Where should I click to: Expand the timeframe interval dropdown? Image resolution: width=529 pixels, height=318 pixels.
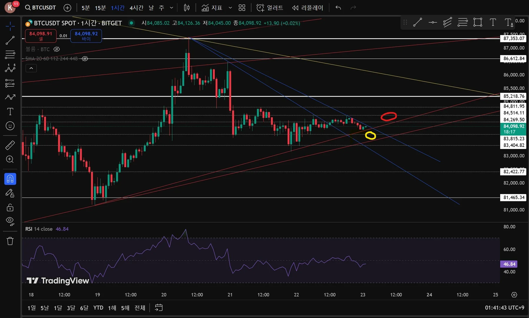171,8
